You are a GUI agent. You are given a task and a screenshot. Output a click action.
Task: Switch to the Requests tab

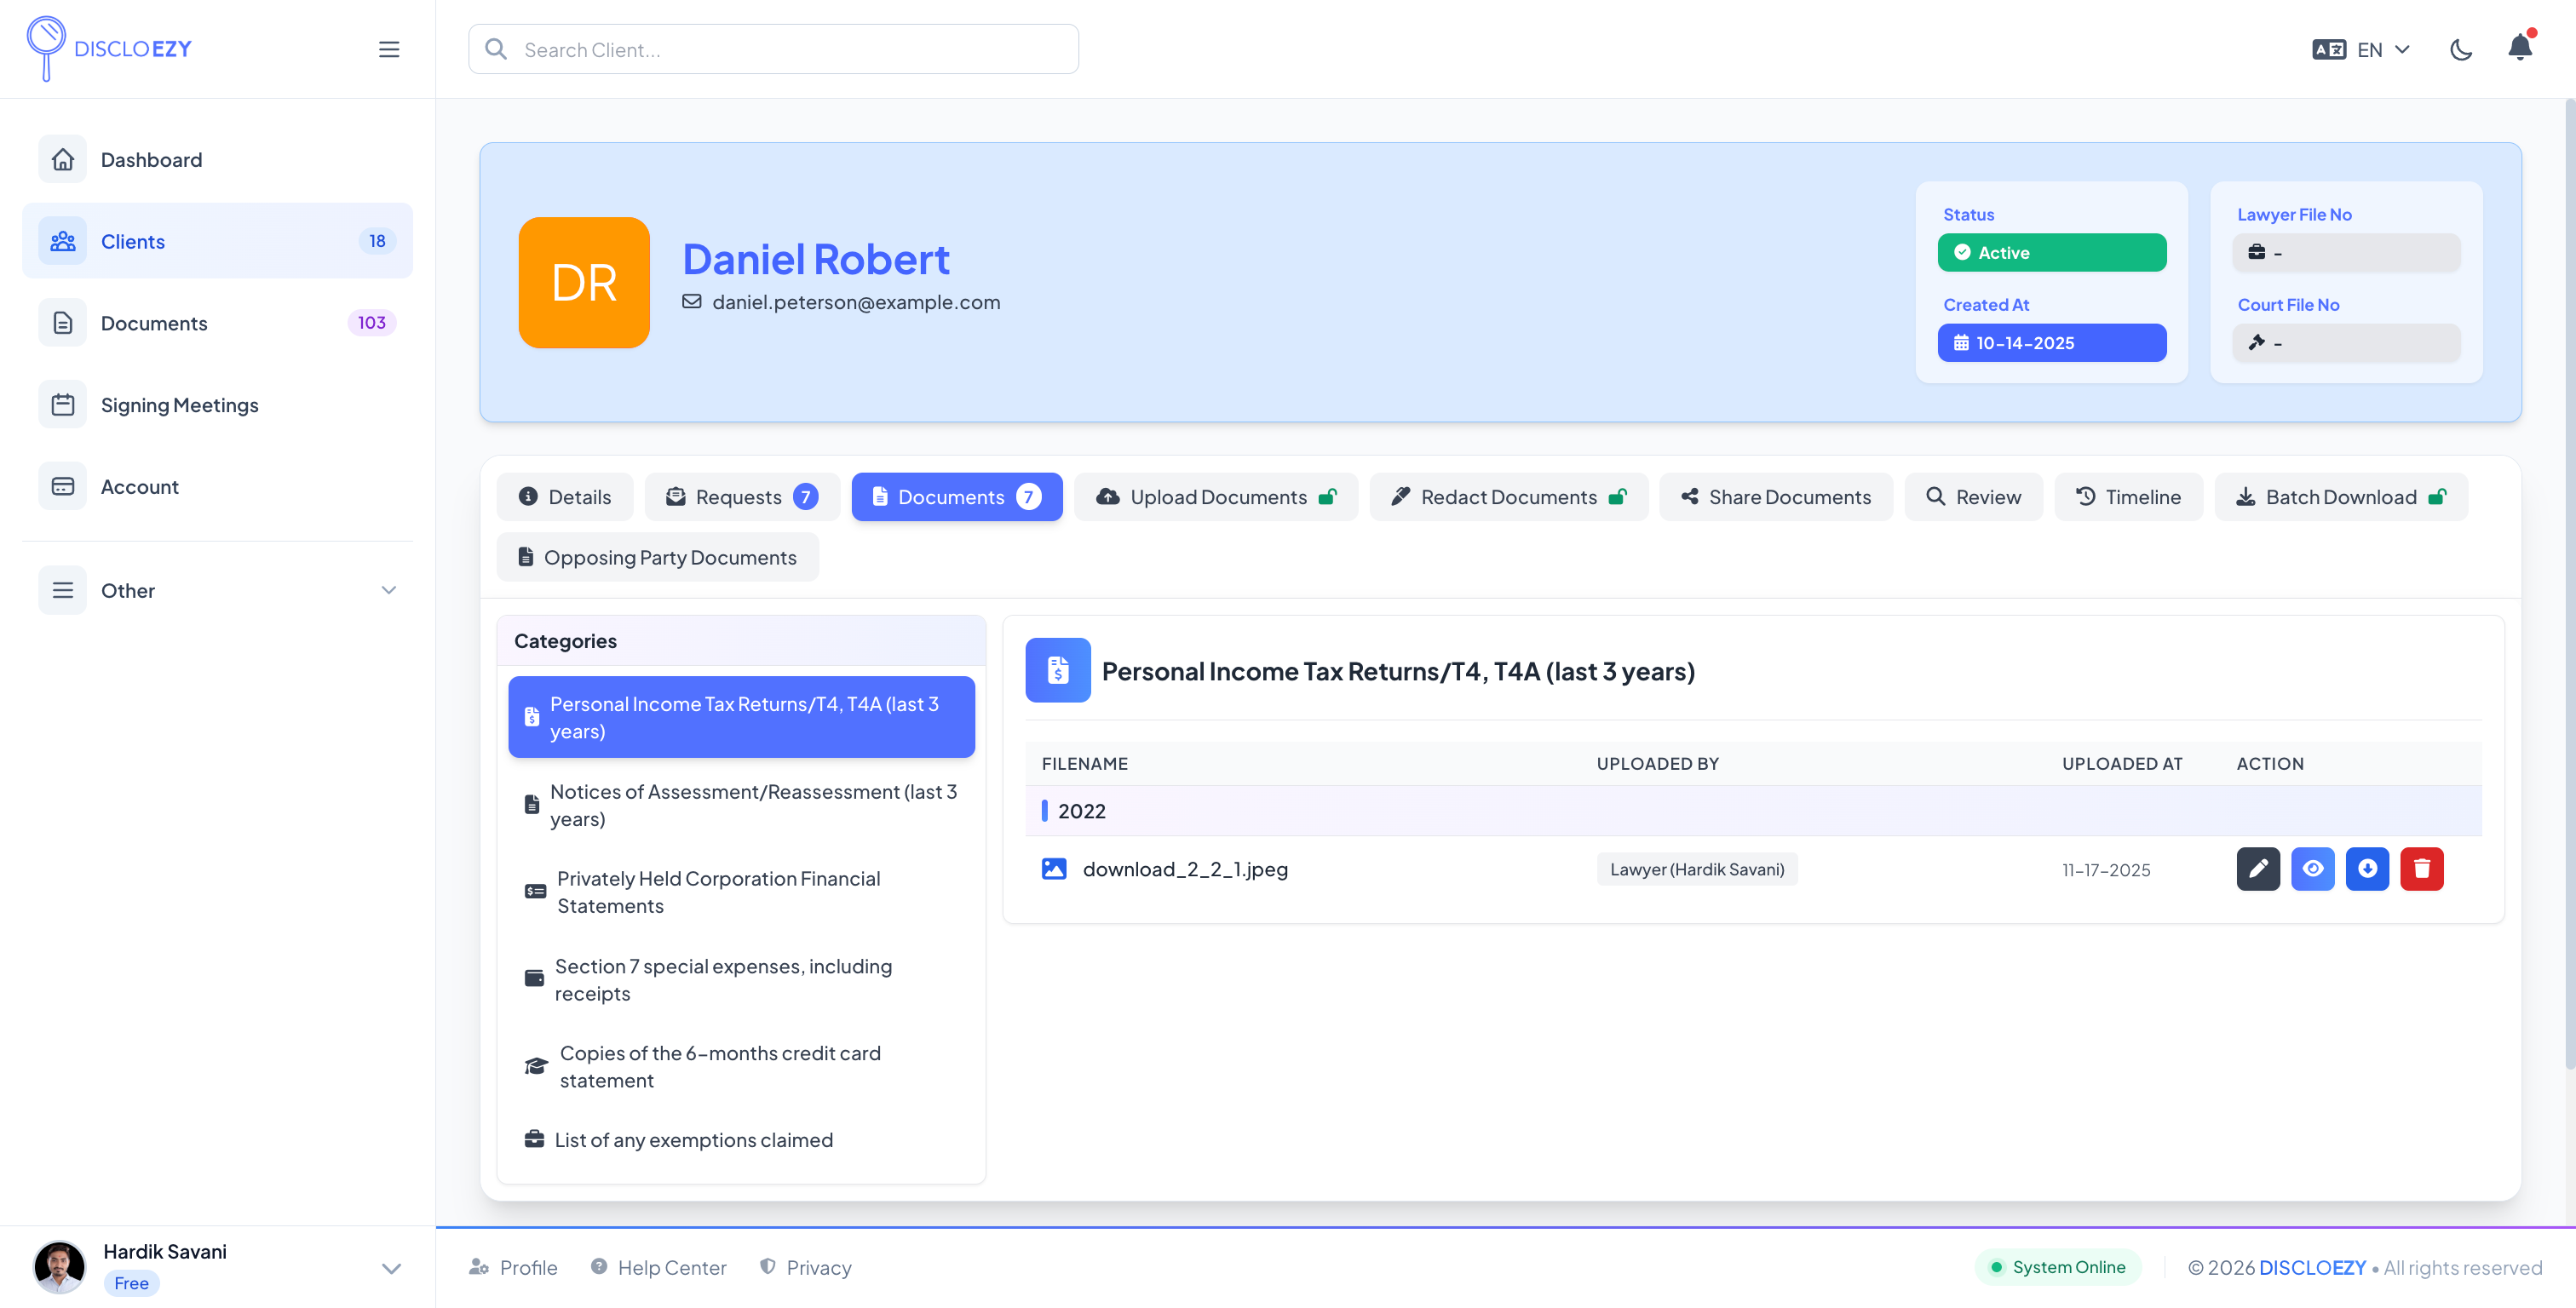pos(742,496)
